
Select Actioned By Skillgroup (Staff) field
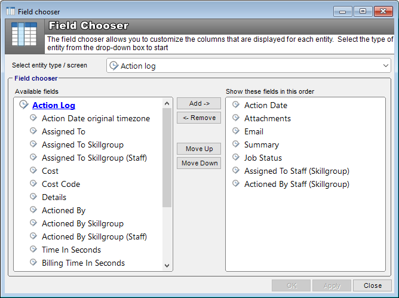(x=94, y=237)
